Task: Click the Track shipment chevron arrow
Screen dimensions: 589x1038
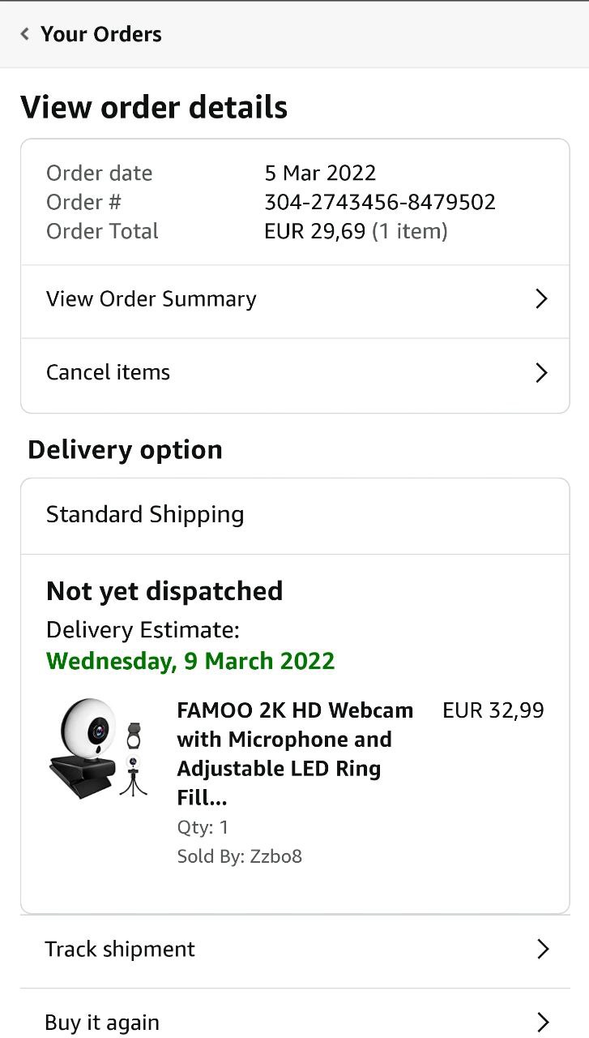Action: click(x=543, y=950)
